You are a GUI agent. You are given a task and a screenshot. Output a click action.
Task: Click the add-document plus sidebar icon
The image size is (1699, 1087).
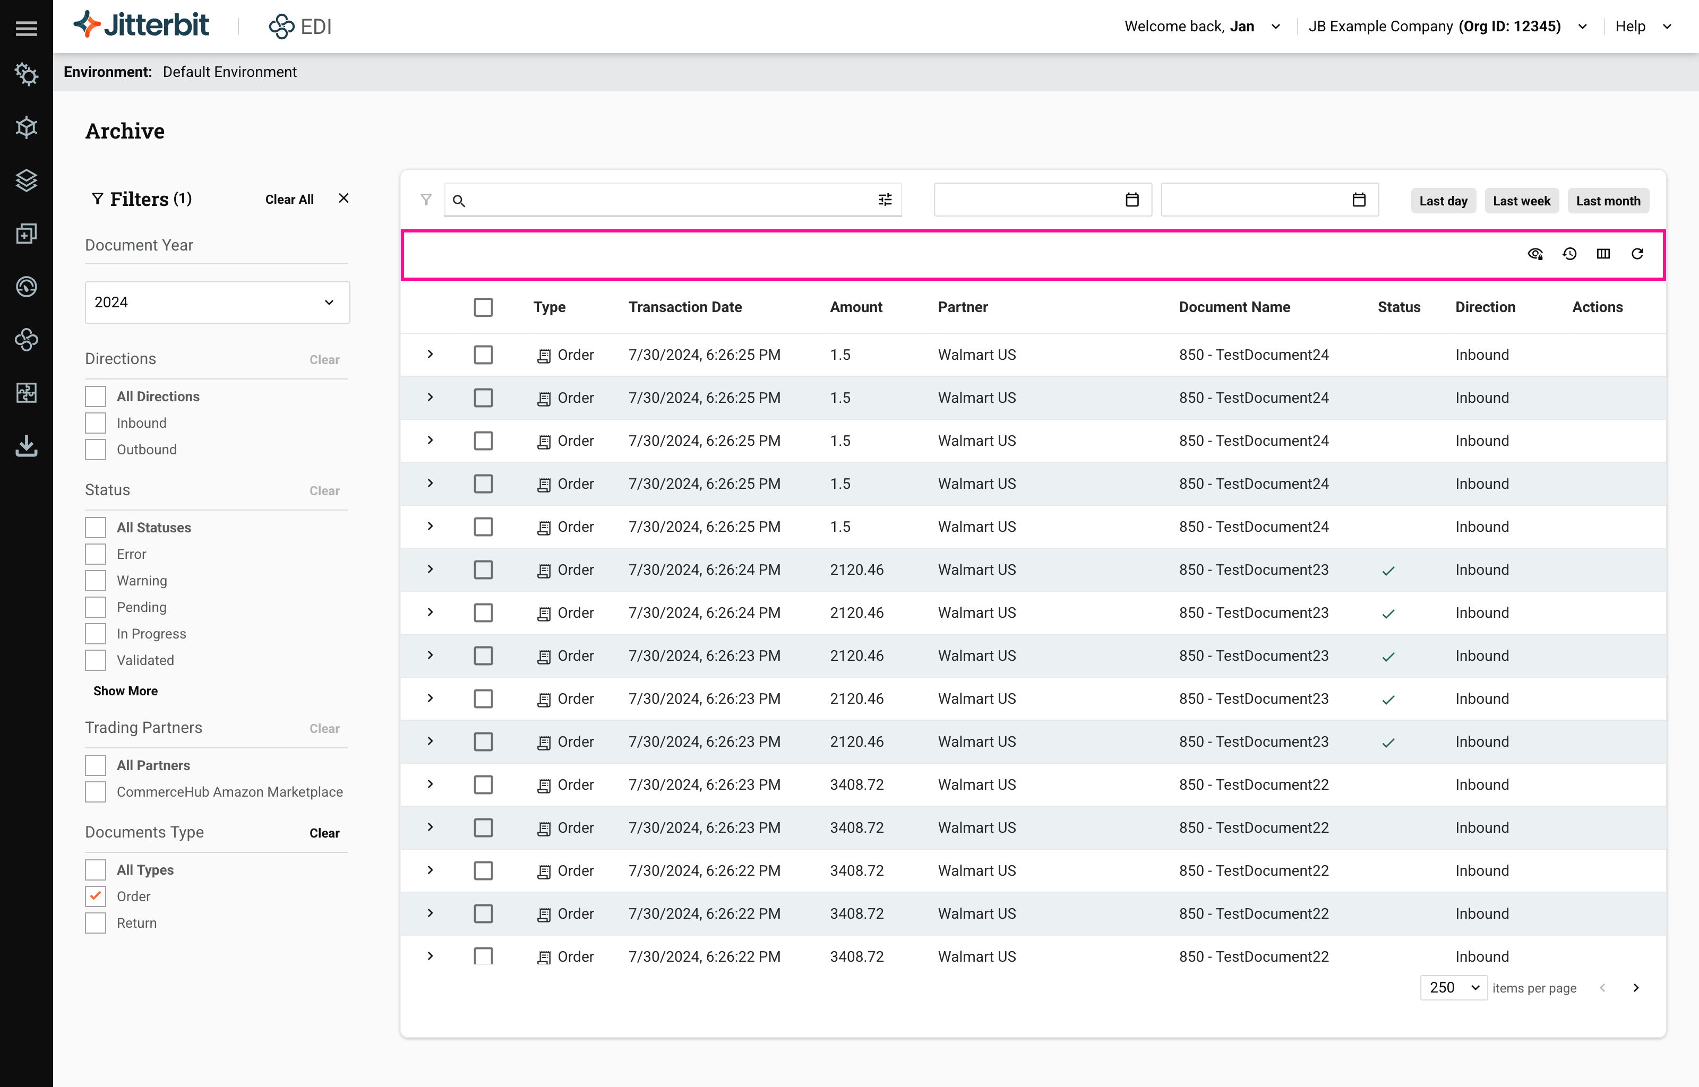tap(26, 234)
